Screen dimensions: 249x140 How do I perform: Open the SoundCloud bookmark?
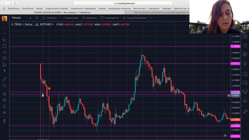21,9
